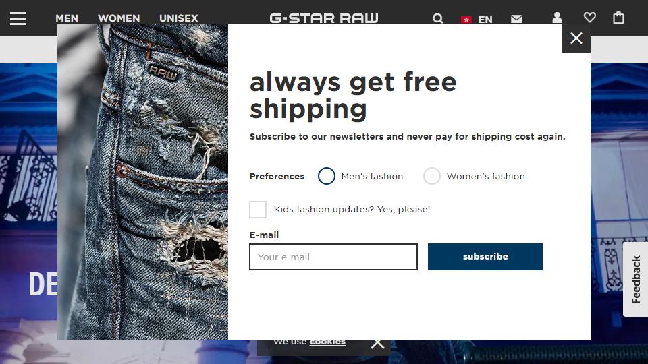
Task: Open the shopping bag icon
Action: 619,18
